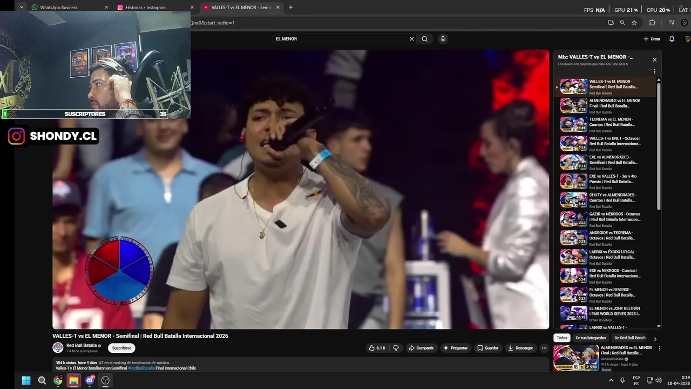Clear the EL MENOR search text

[x=411, y=39]
